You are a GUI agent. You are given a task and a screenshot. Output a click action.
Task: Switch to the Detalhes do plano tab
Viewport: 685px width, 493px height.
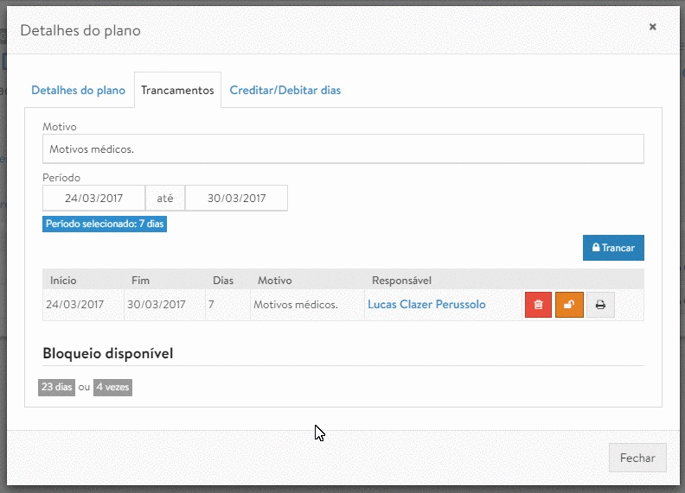[78, 91]
